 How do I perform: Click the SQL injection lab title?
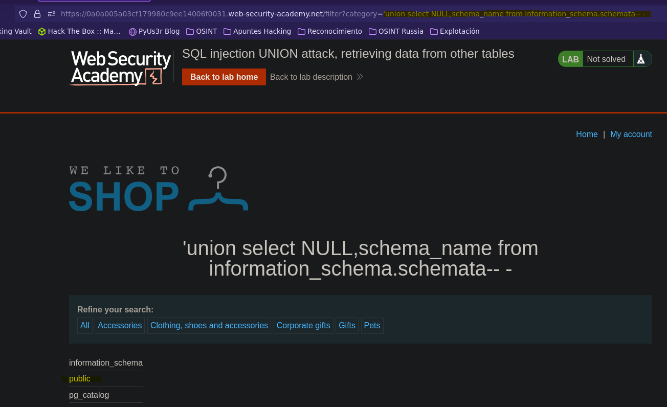[x=348, y=54]
